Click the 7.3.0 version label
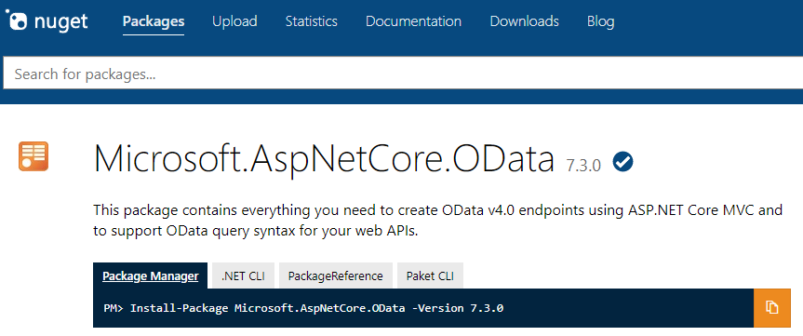This screenshot has height=336, width=803. [583, 166]
